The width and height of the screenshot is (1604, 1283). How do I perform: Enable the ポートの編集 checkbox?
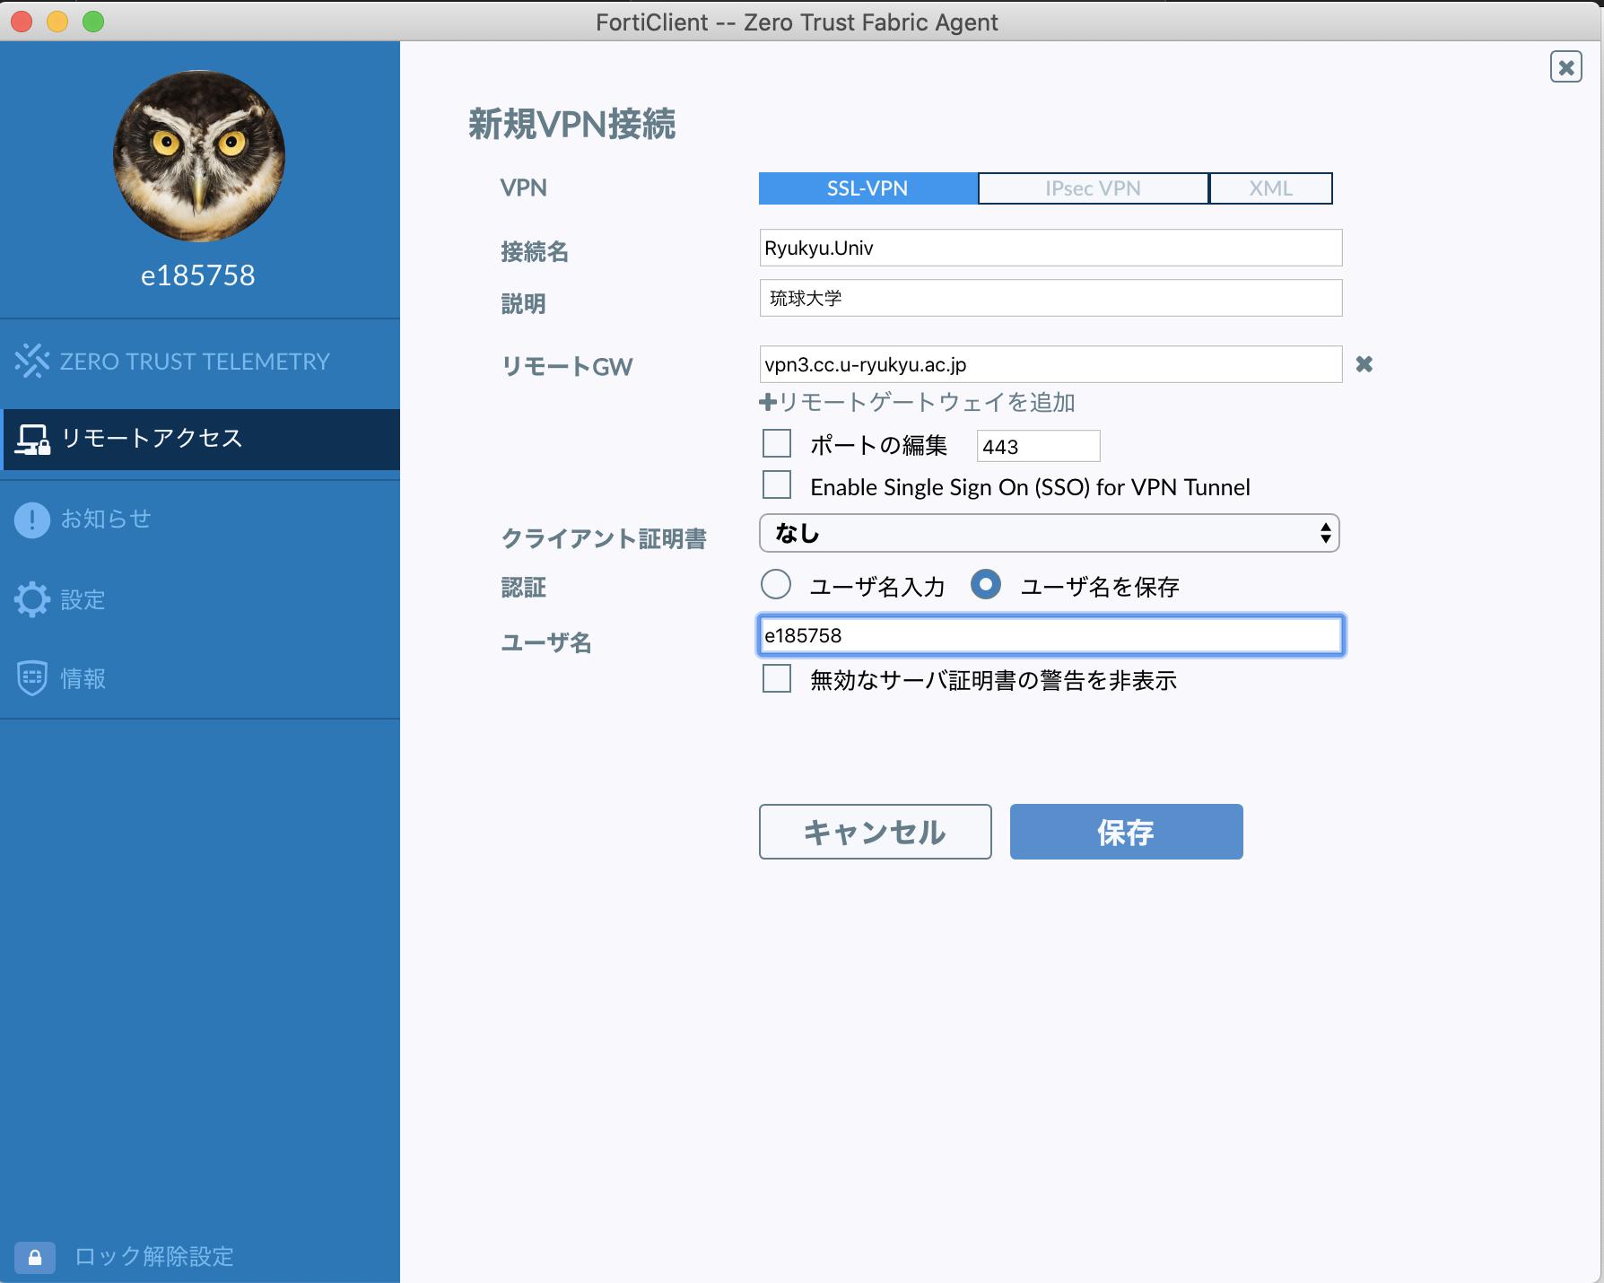(x=777, y=444)
